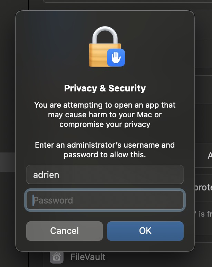This screenshot has width=212, height=267.
Task: Click the username field containing adrien
Action: [105, 175]
